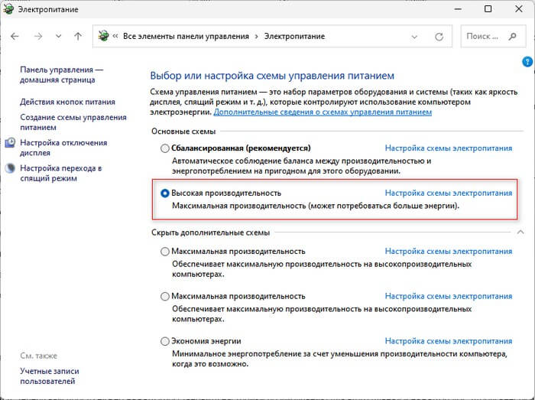This screenshot has width=535, height=400.
Task: Open address bar history dropdown
Action: (x=414, y=37)
